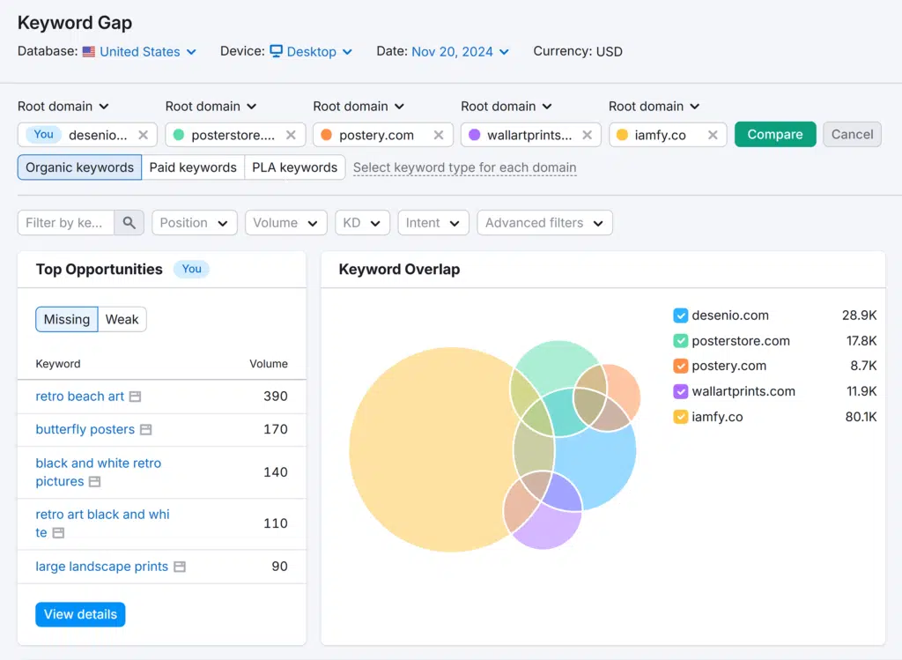Click SERP icon next to large landscape prints
Image resolution: width=902 pixels, height=660 pixels.
pyautogui.click(x=180, y=567)
